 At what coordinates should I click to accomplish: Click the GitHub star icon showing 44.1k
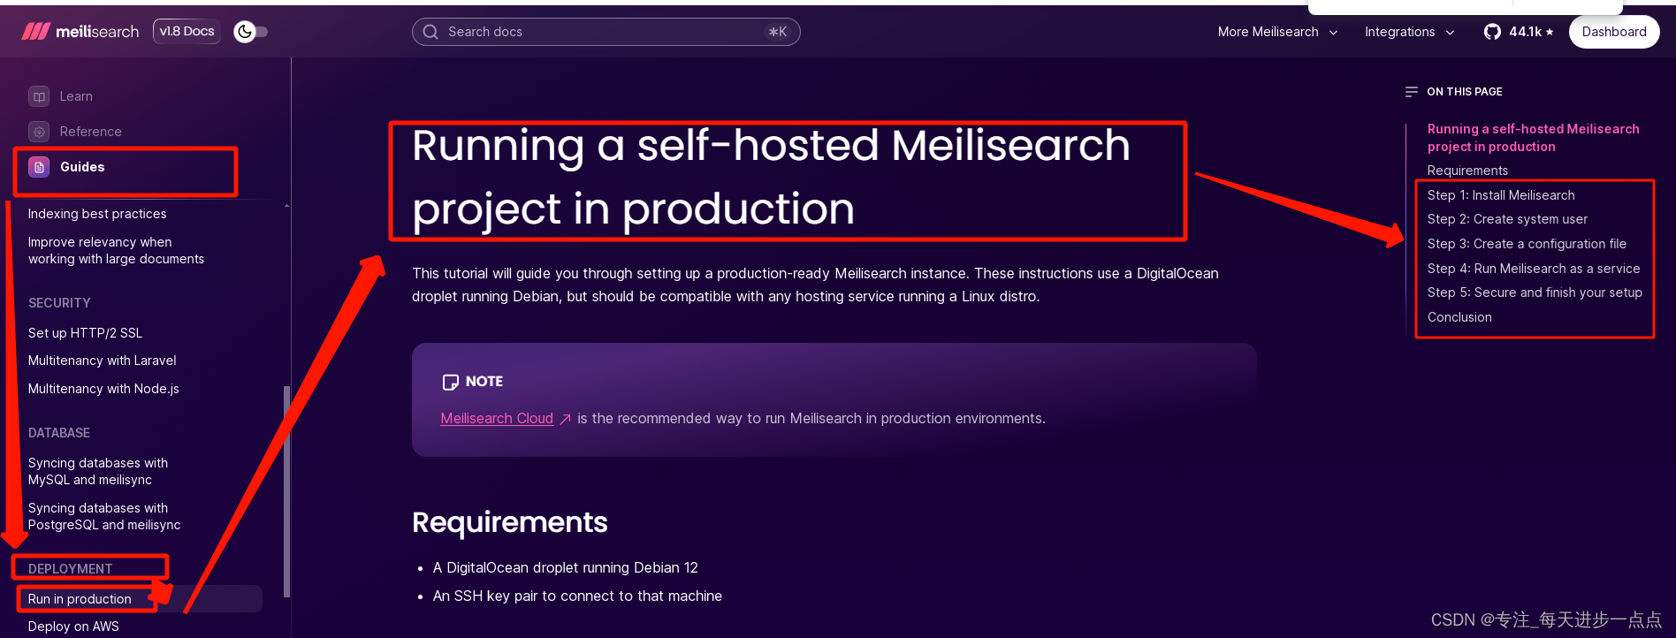tap(1492, 31)
